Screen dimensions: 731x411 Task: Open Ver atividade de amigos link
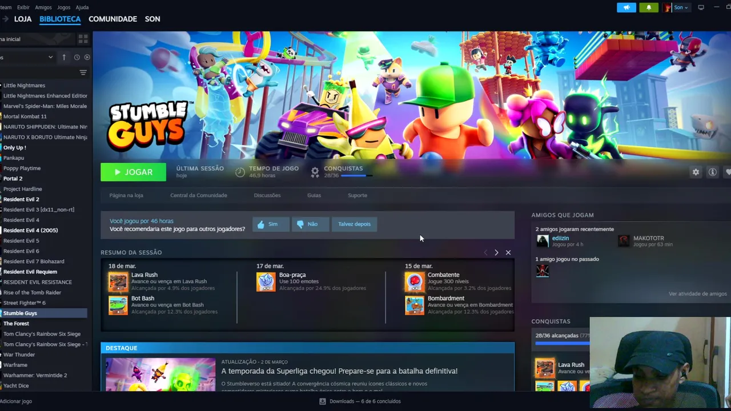[x=698, y=294]
